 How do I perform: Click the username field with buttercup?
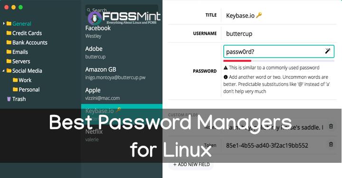(x=279, y=34)
